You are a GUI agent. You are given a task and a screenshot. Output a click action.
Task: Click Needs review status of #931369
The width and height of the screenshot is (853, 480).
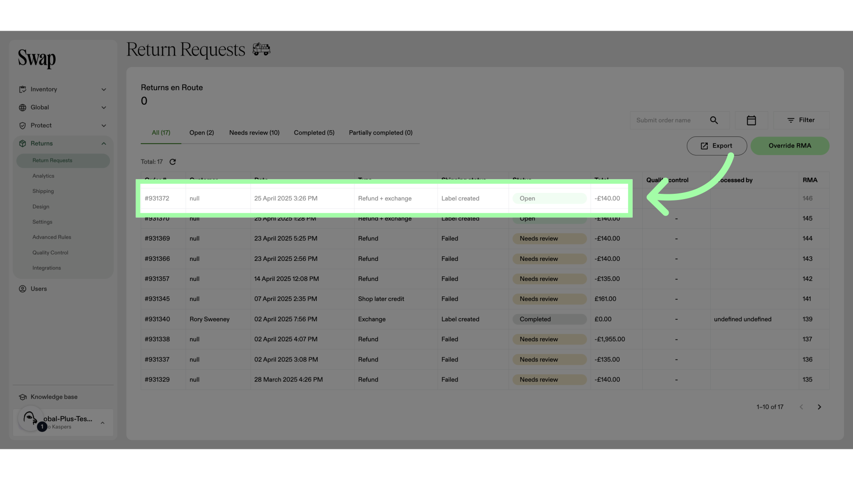pyautogui.click(x=550, y=239)
